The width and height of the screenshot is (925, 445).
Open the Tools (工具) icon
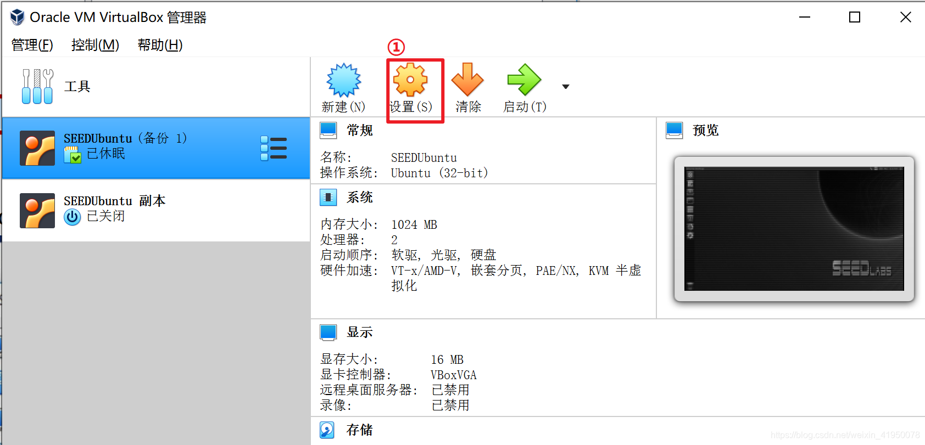click(37, 86)
